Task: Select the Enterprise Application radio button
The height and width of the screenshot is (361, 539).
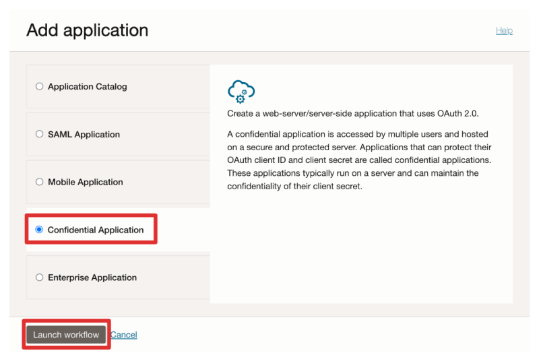Action: point(39,277)
